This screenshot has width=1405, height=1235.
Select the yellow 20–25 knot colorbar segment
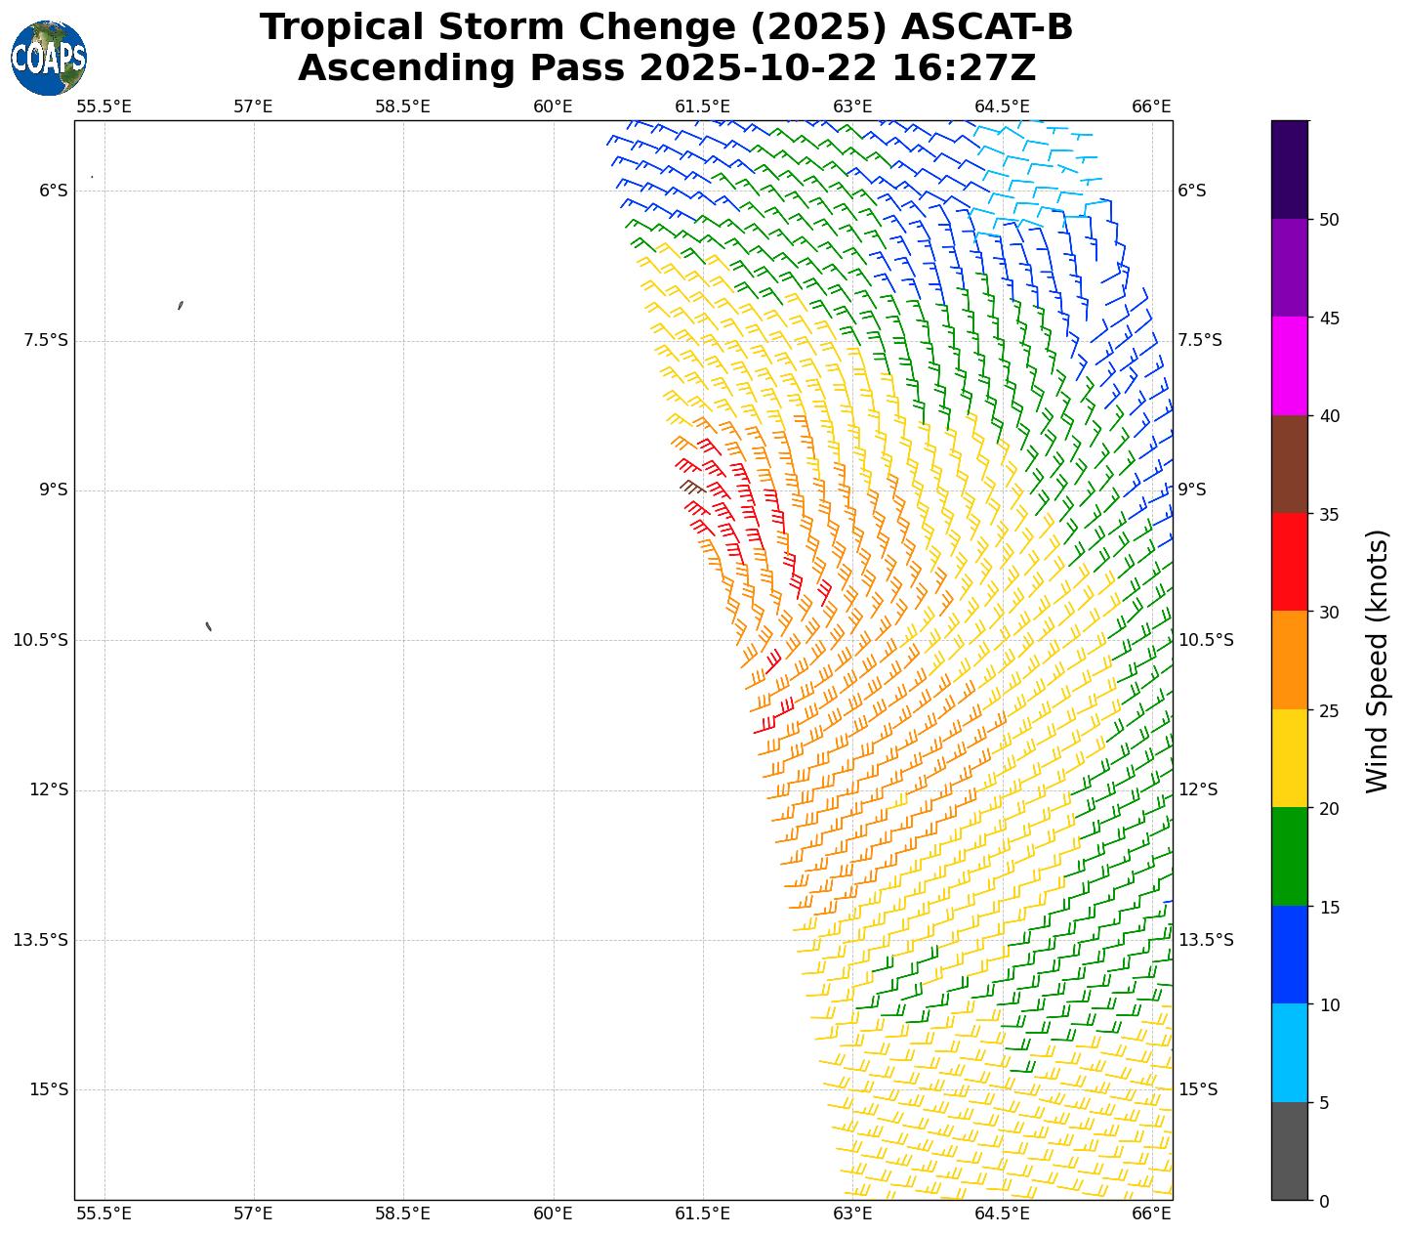pyautogui.click(x=1289, y=757)
